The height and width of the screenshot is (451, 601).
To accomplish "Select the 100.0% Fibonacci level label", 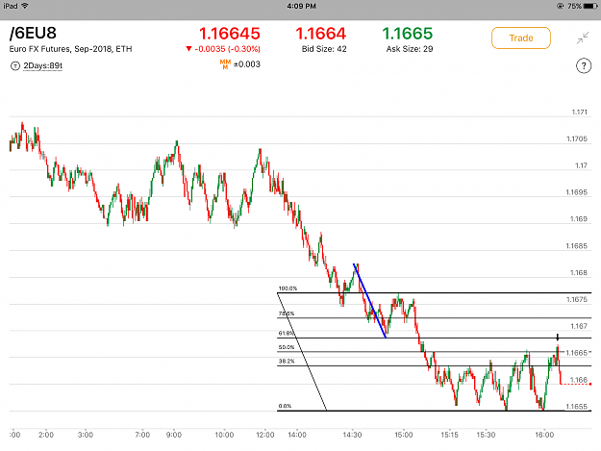I will tap(288, 288).
